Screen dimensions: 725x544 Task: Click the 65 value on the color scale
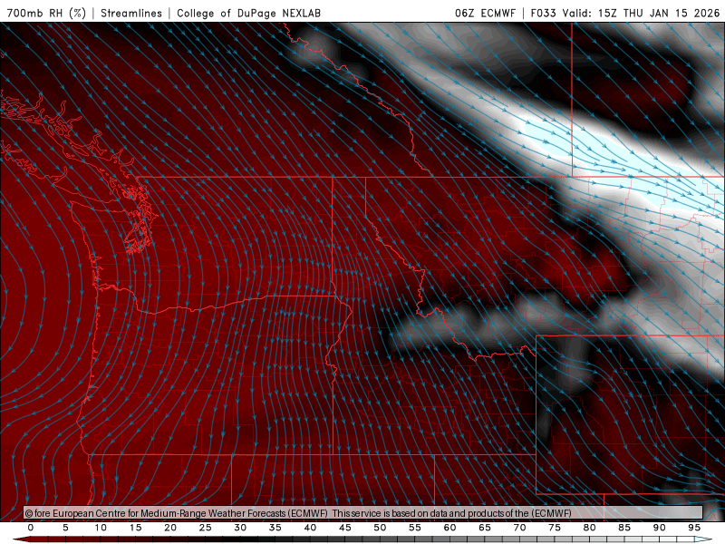tap(485, 528)
